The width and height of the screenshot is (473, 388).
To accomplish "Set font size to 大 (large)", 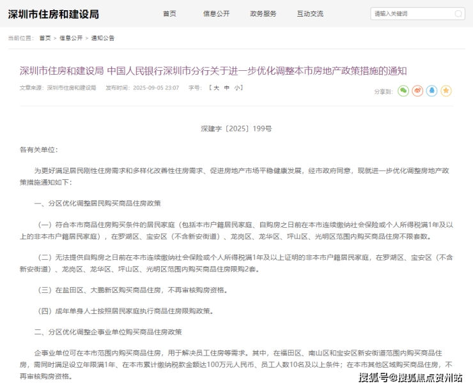I will pos(217,88).
